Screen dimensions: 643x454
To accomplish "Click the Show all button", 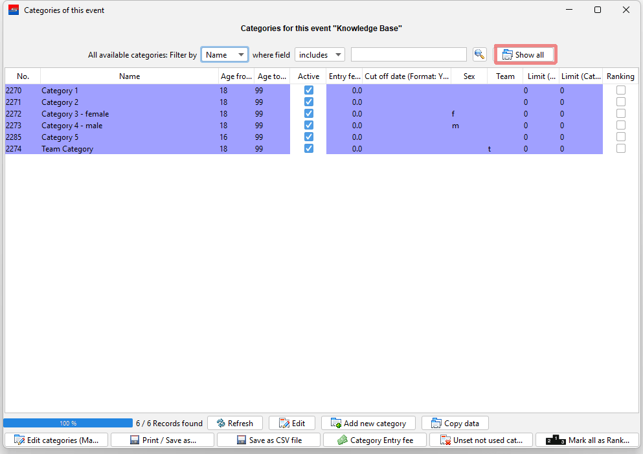I will pos(525,55).
